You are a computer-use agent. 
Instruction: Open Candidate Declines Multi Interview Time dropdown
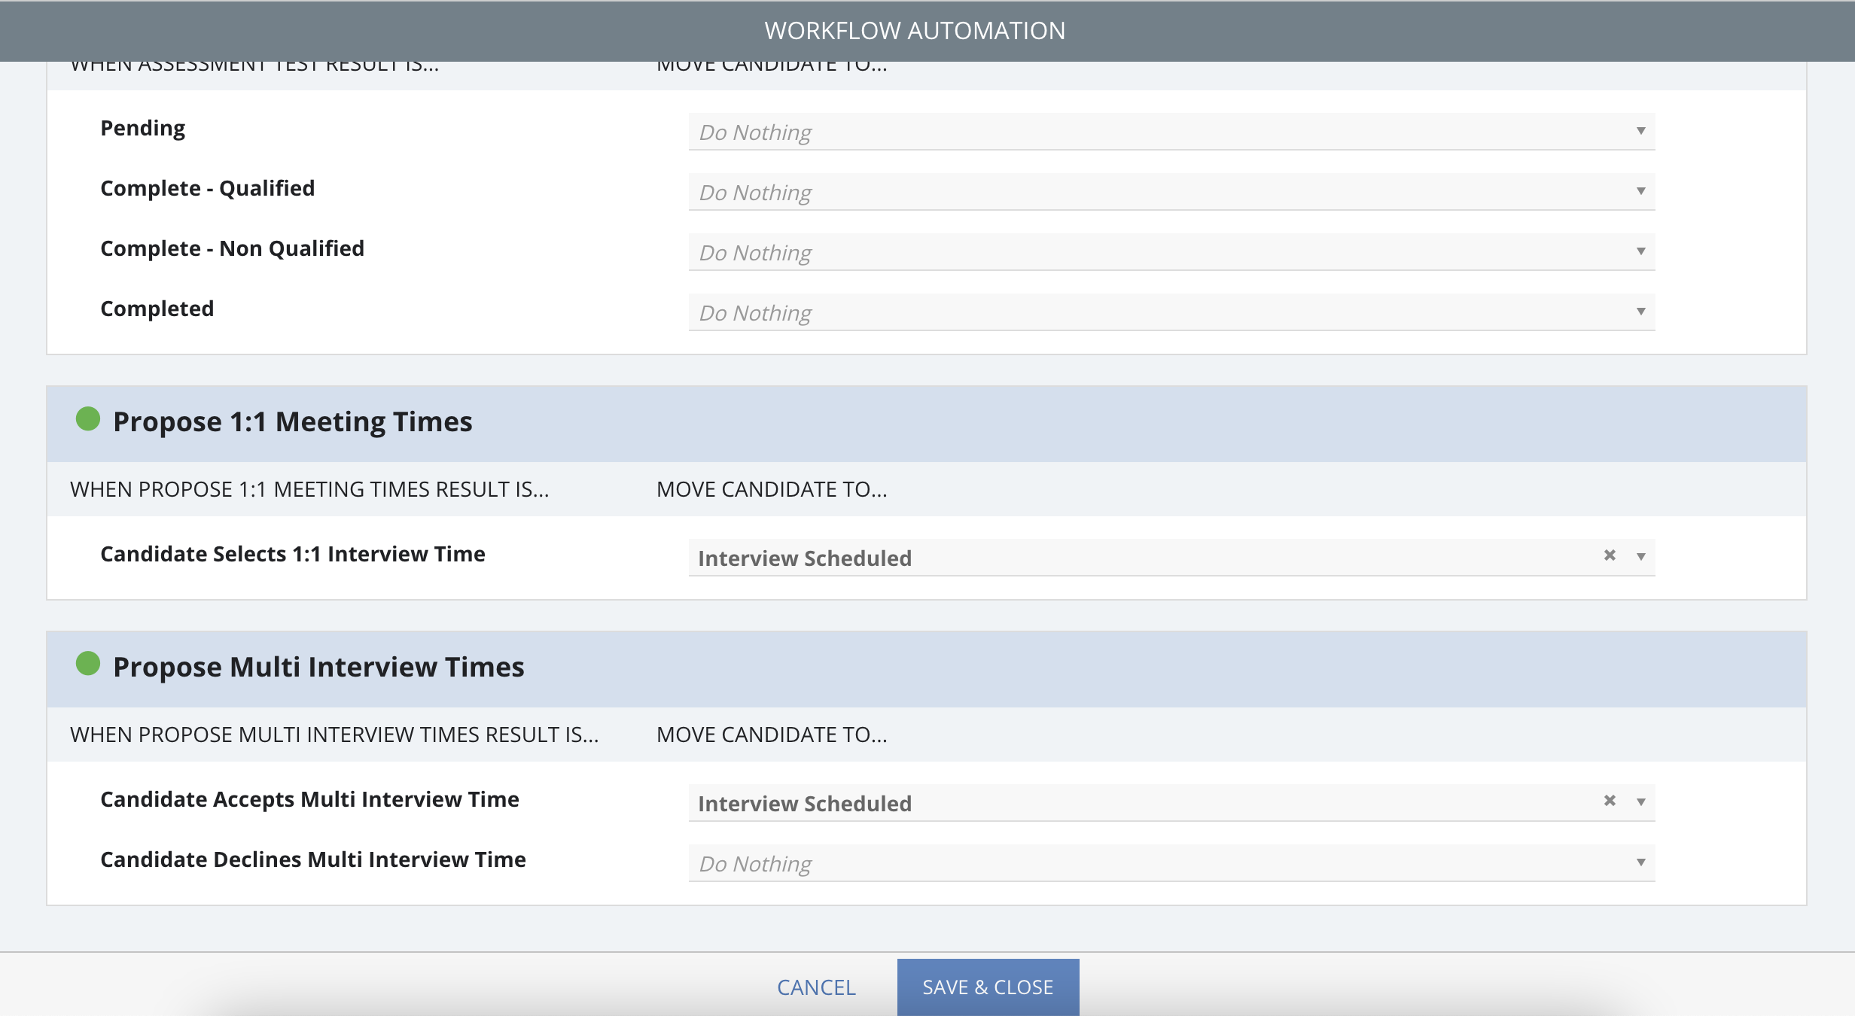[x=1171, y=863]
